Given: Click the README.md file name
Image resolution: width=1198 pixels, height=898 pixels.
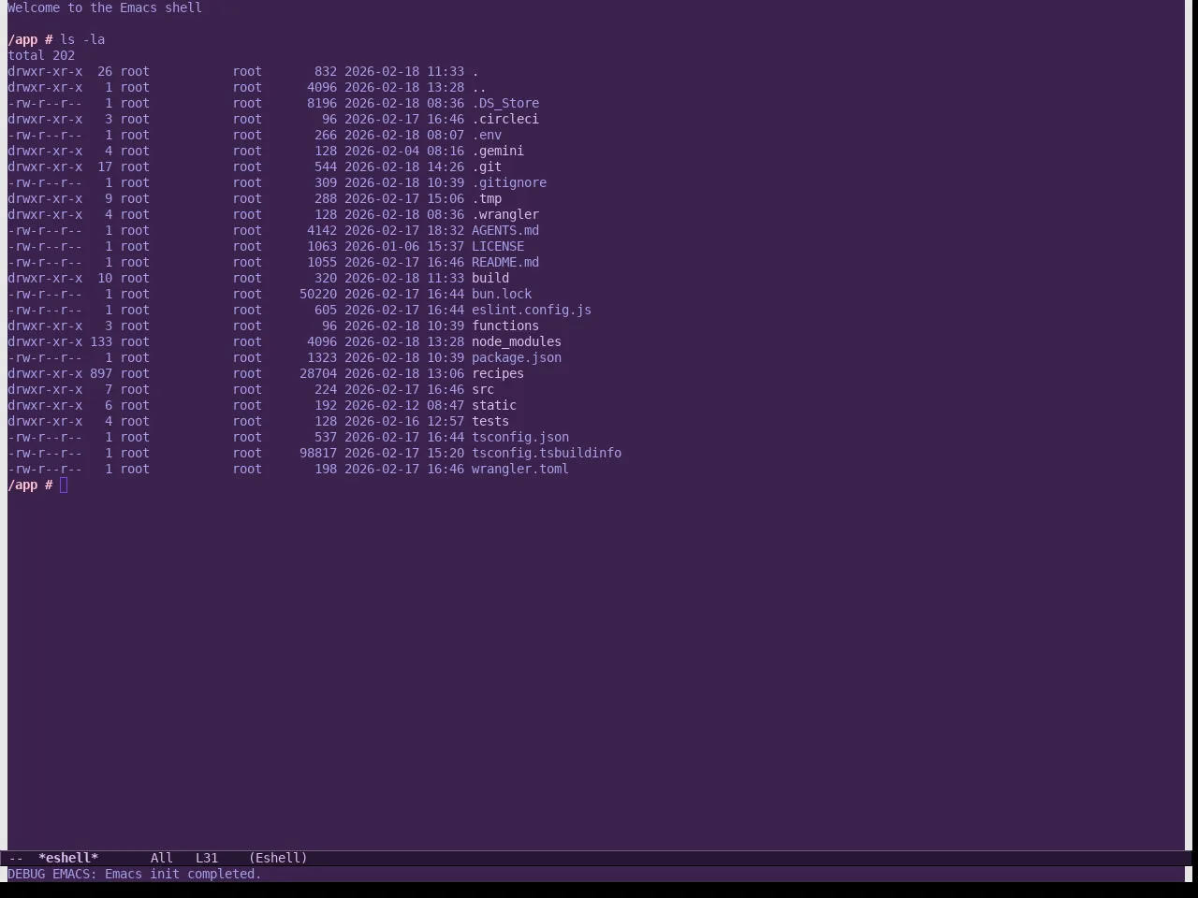Looking at the screenshot, I should click(505, 262).
